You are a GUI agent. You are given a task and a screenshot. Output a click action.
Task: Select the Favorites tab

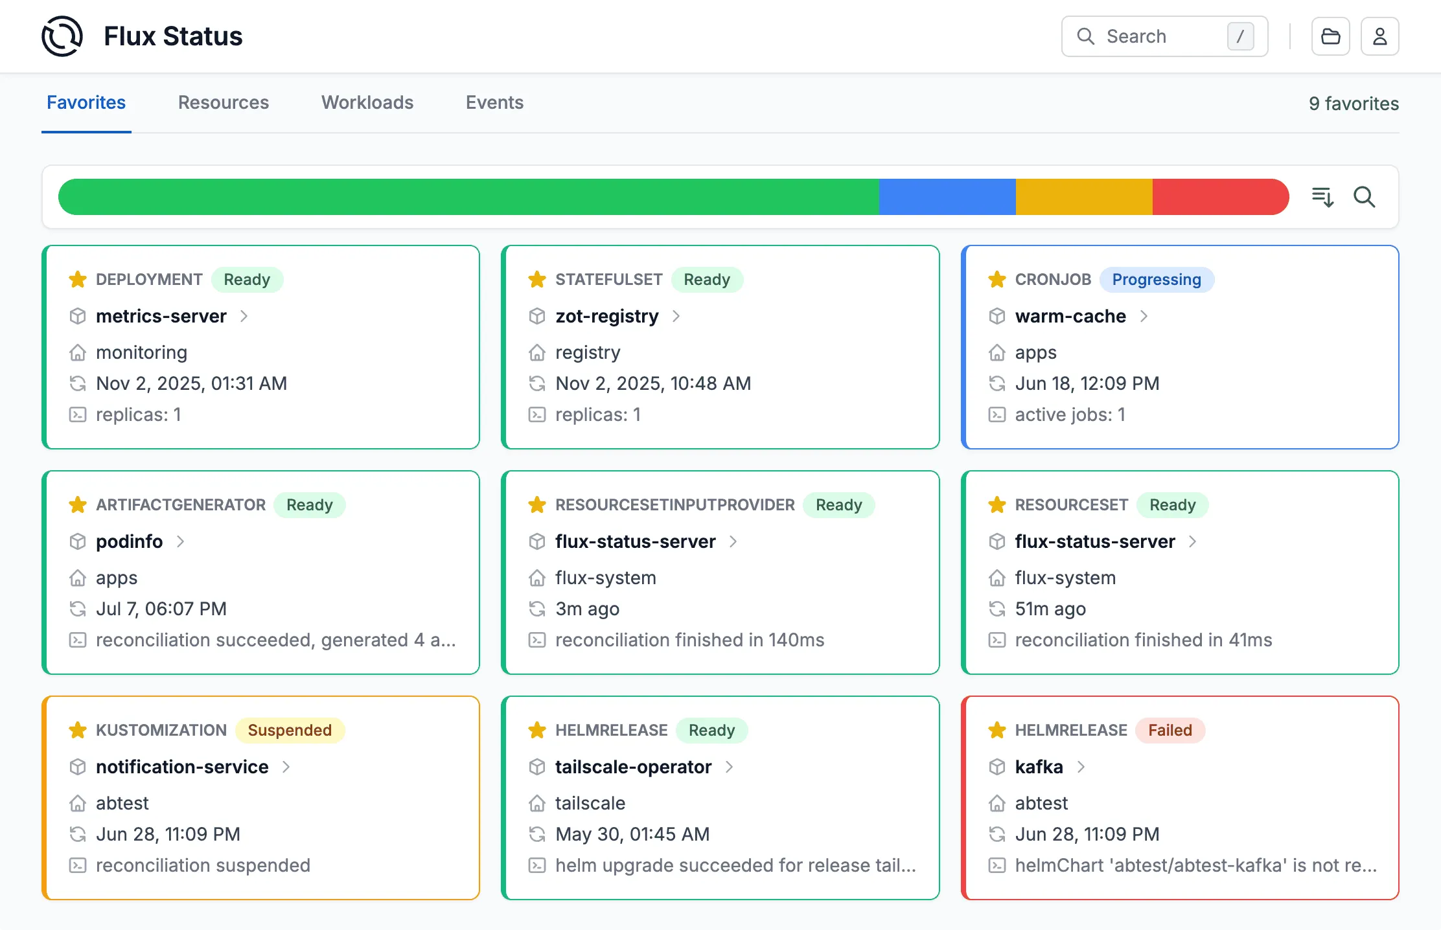coord(86,102)
